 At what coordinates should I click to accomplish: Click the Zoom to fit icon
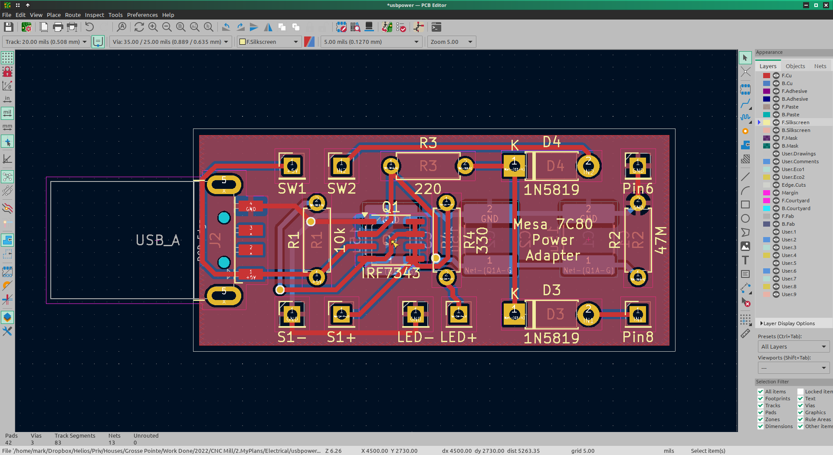(x=180, y=27)
